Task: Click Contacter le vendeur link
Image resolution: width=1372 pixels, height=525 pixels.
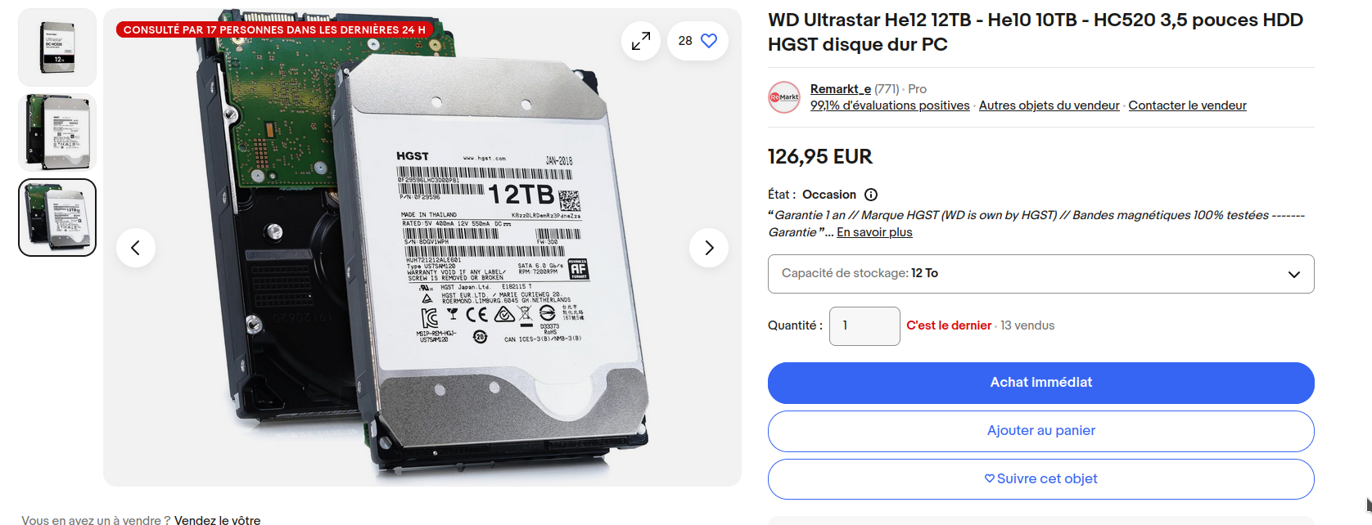Action: 1187,105
